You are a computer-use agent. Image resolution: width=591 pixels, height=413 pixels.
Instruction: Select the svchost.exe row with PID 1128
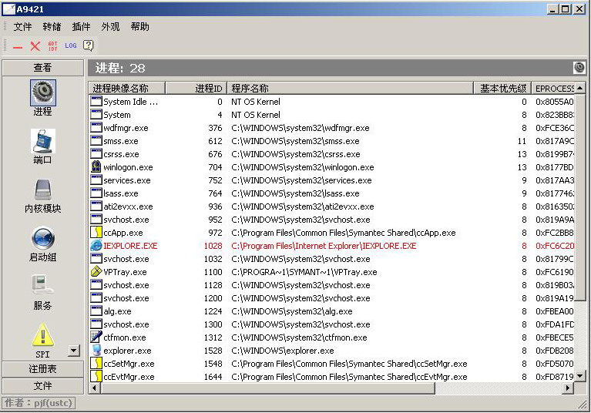point(331,285)
